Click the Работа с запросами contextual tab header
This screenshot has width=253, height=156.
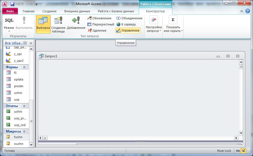pos(155,4)
